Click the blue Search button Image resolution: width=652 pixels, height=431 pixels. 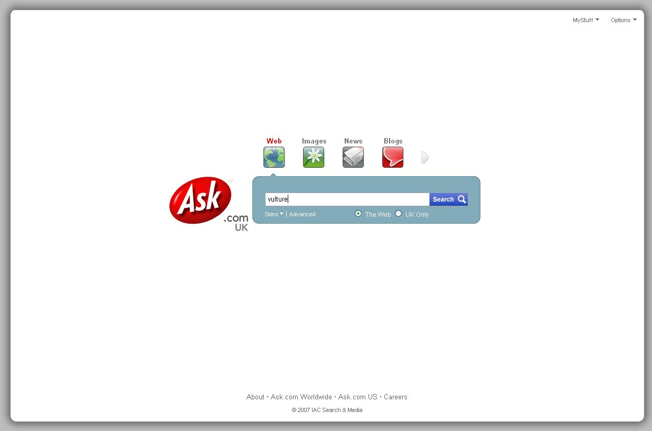(449, 199)
